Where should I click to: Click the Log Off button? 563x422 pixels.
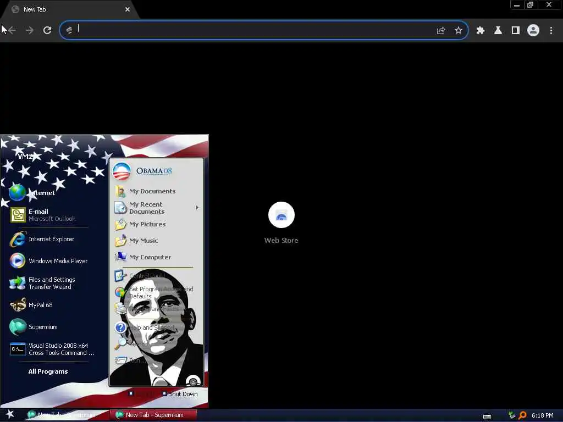[142, 394]
